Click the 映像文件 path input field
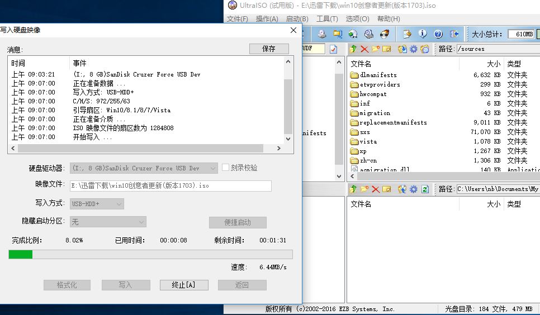The image size is (540, 315). point(170,186)
